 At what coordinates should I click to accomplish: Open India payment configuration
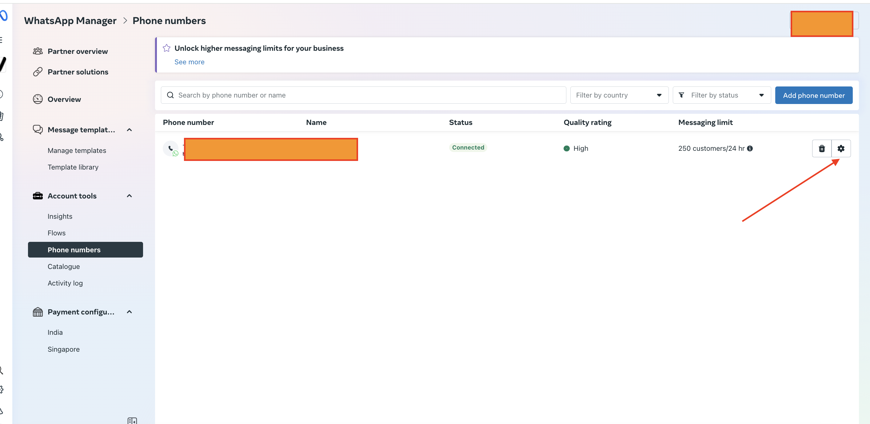55,332
